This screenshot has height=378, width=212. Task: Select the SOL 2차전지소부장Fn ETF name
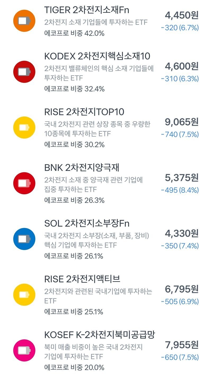coord(87,223)
